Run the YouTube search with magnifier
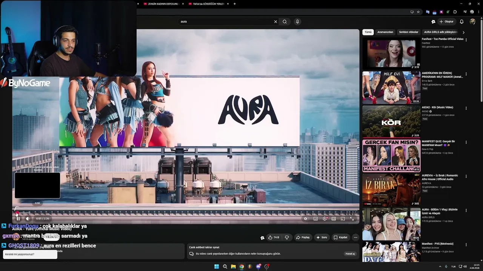Screen dimensions: 483x271 pos(285,21)
